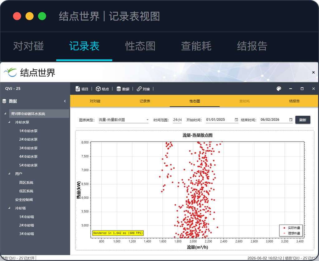Switch to 对对碰 tab on yellow bar
Image resolution: width=319 pixels, height=261 pixels.
95,101
